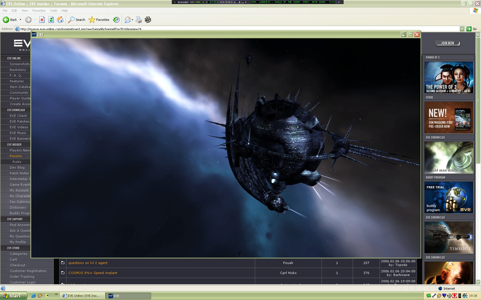Open the Backstory sidebar link

(x=18, y=70)
